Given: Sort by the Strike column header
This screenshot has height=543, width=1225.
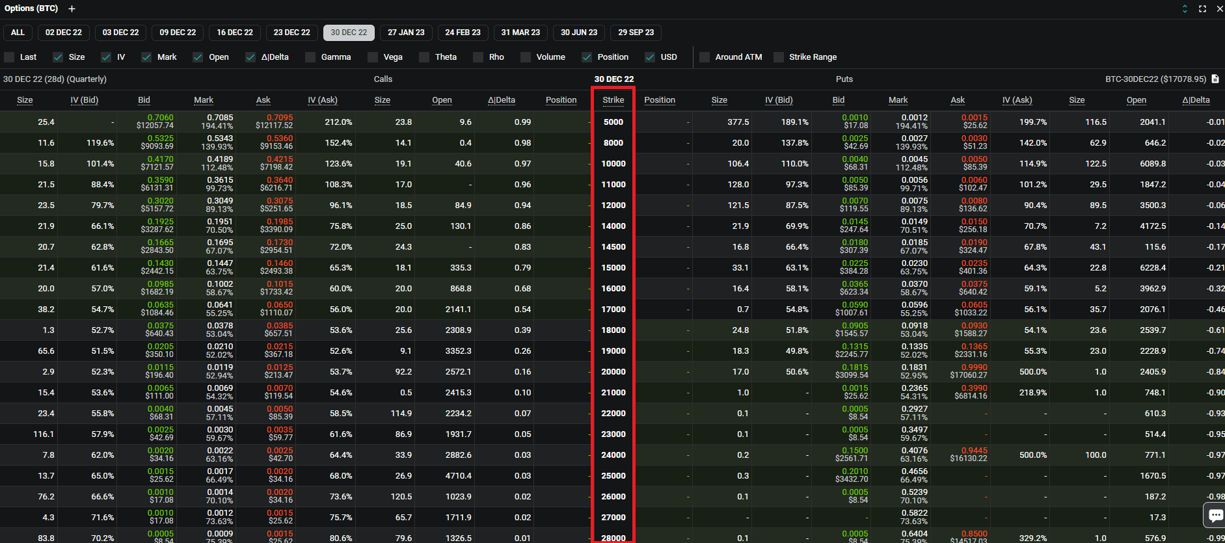Looking at the screenshot, I should point(613,100).
